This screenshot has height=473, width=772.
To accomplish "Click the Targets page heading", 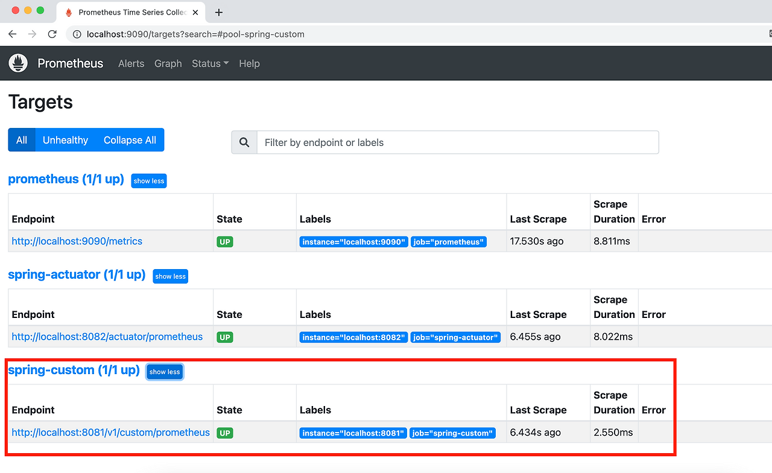I will [40, 102].
